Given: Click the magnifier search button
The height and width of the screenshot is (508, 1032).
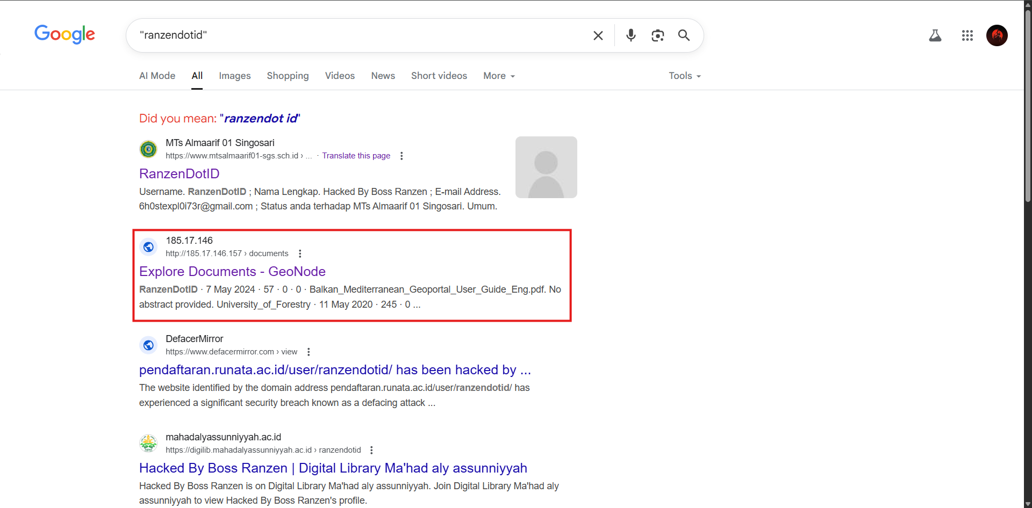Looking at the screenshot, I should [684, 35].
